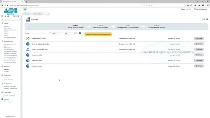This screenshot has width=210, height=118.
Task: Collapse the Товары/Услуги sidebar group
Action: click(x=8, y=41)
